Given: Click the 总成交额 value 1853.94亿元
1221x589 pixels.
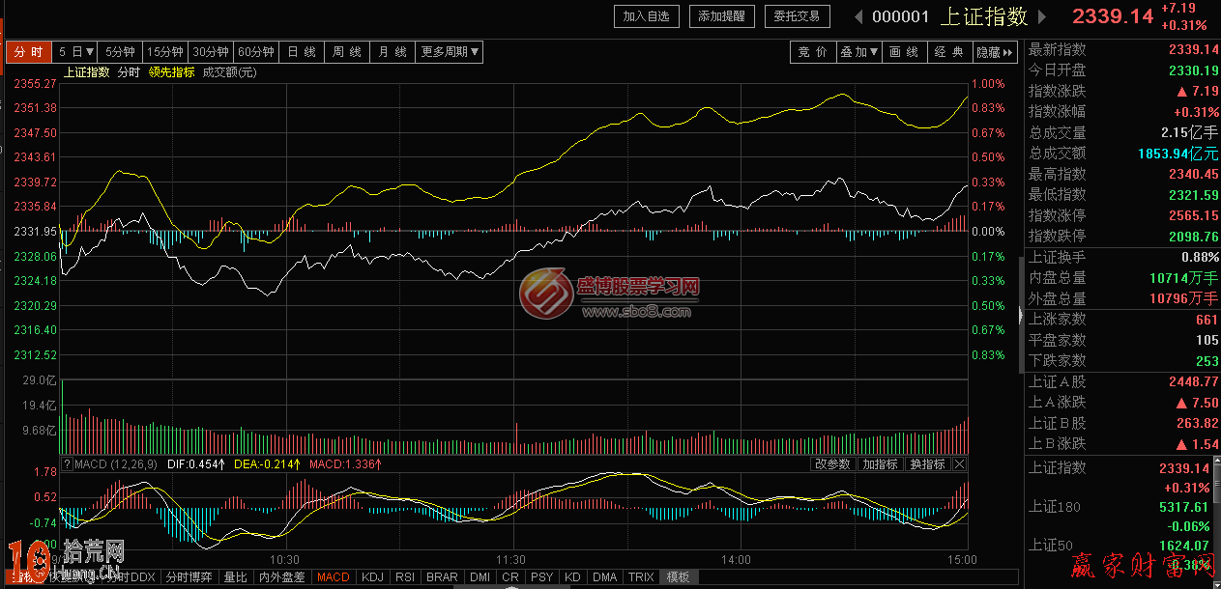Looking at the screenshot, I should point(1179,154).
